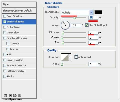The image size is (120, 102).
Task: Select Blending Options: Default entry
Action: pyautogui.click(x=19, y=11)
